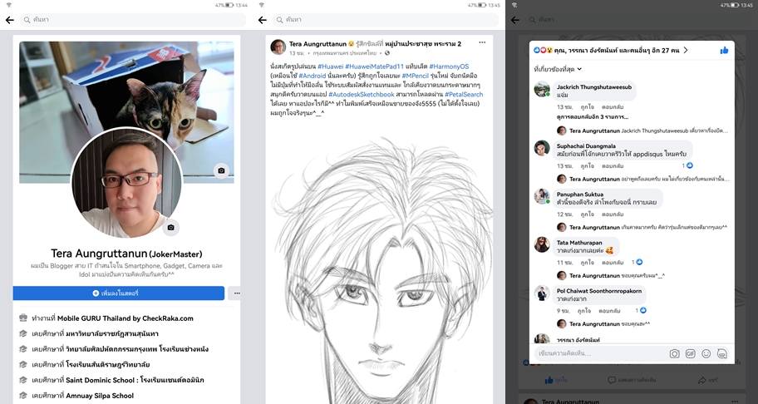Like Pol Chaiwat Soonthornropakorn's comment

587,309
